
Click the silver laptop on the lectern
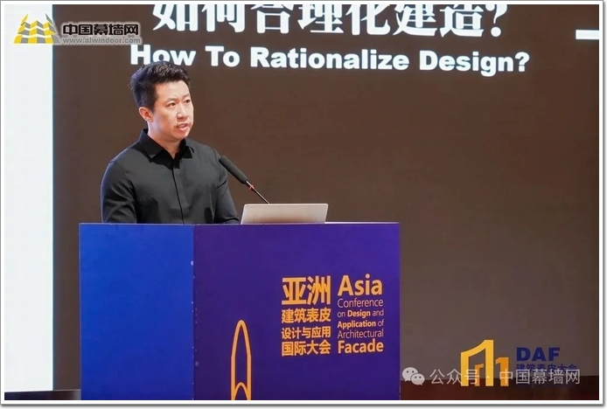pyautogui.click(x=284, y=213)
